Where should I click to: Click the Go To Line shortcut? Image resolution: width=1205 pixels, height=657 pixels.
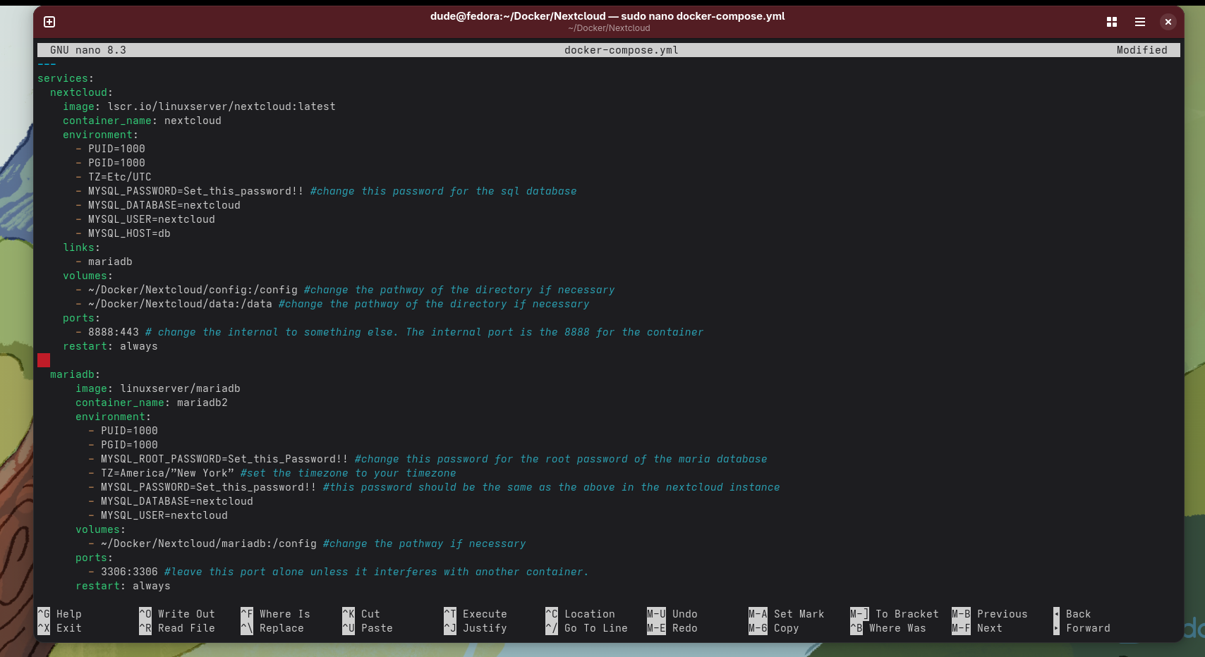pos(586,628)
